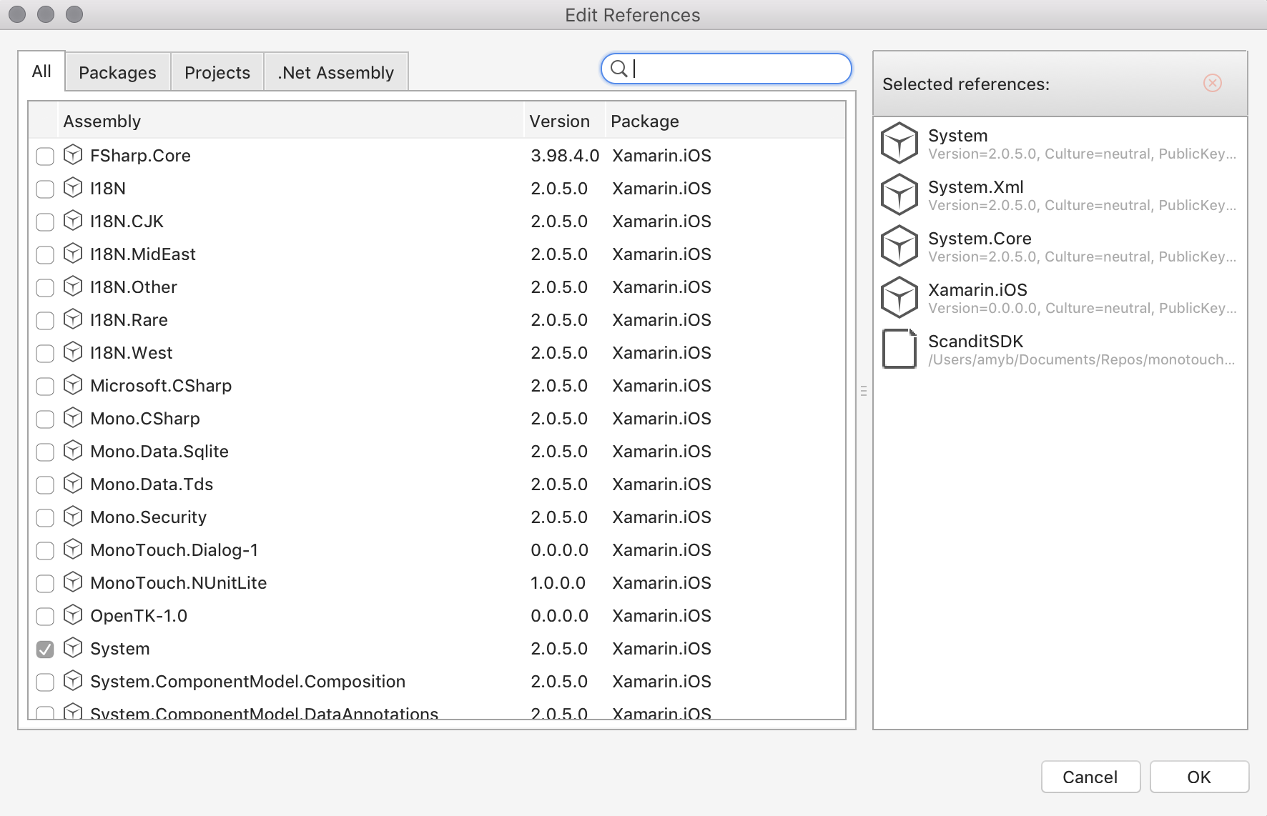Click the System icon in Selected references
The width and height of the screenshot is (1267, 816).
(899, 143)
